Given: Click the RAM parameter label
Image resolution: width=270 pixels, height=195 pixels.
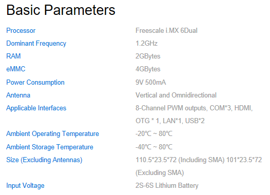Looking at the screenshot, I should [x=13, y=56].
